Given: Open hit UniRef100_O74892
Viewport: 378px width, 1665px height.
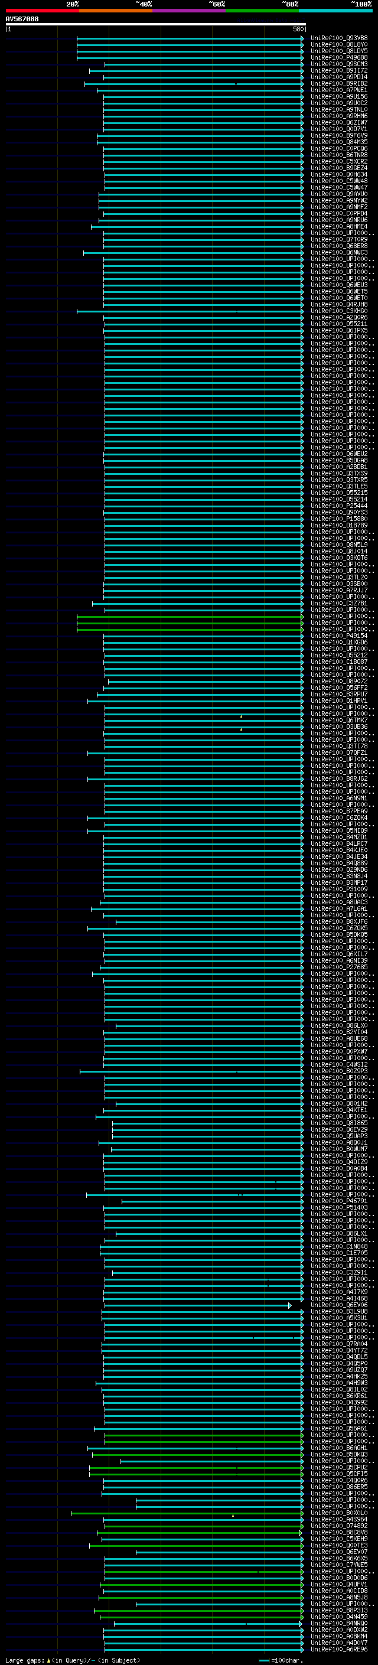Looking at the screenshot, I should [x=339, y=1526].
